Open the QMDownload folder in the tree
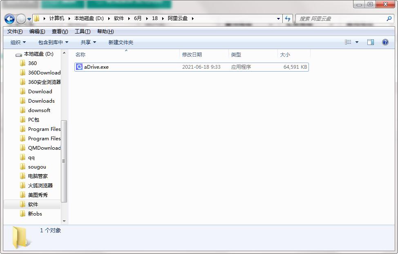The height and width of the screenshot is (254, 398). point(44,148)
